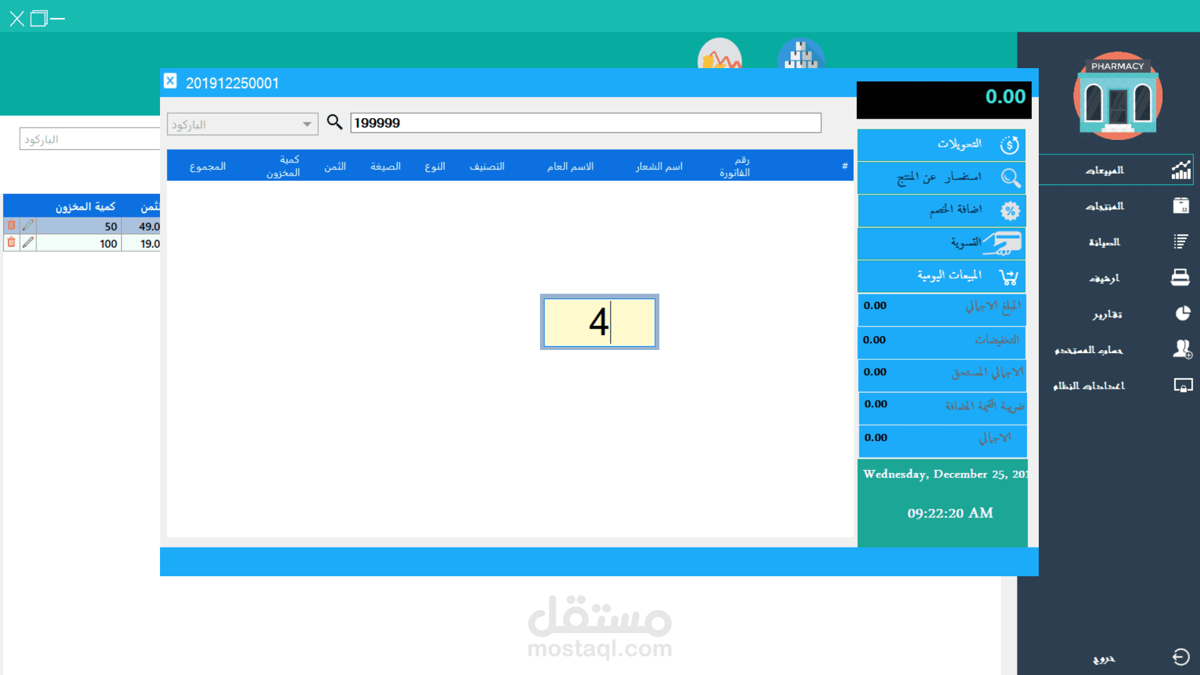Click the magnifier search icon beside barcode field
The width and height of the screenshot is (1200, 675).
click(334, 122)
